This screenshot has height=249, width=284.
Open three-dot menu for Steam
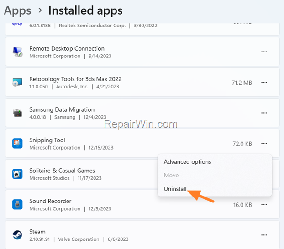click(x=264, y=235)
